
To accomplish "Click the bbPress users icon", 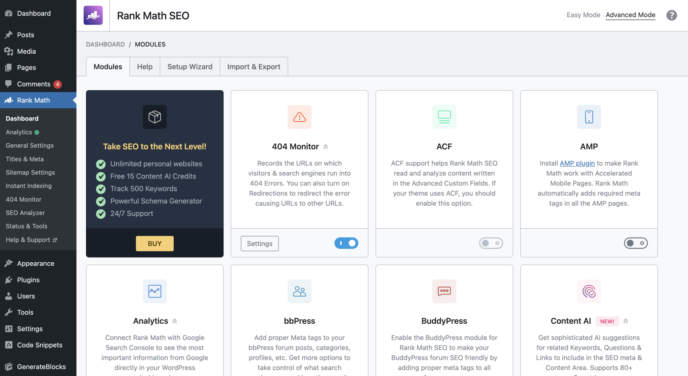I will coord(299,291).
